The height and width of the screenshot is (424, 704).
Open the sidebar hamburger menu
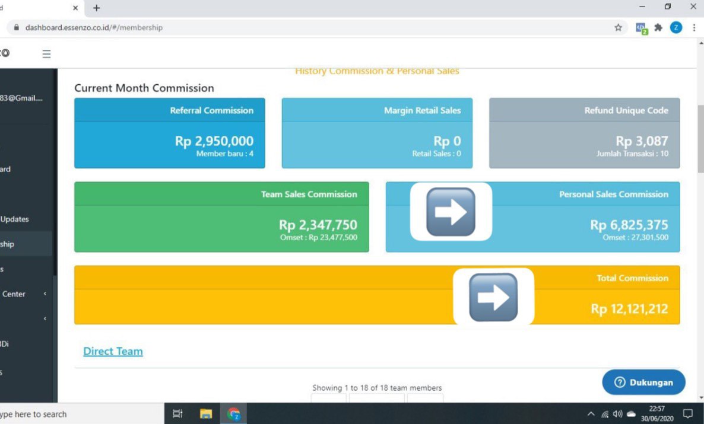click(x=46, y=53)
